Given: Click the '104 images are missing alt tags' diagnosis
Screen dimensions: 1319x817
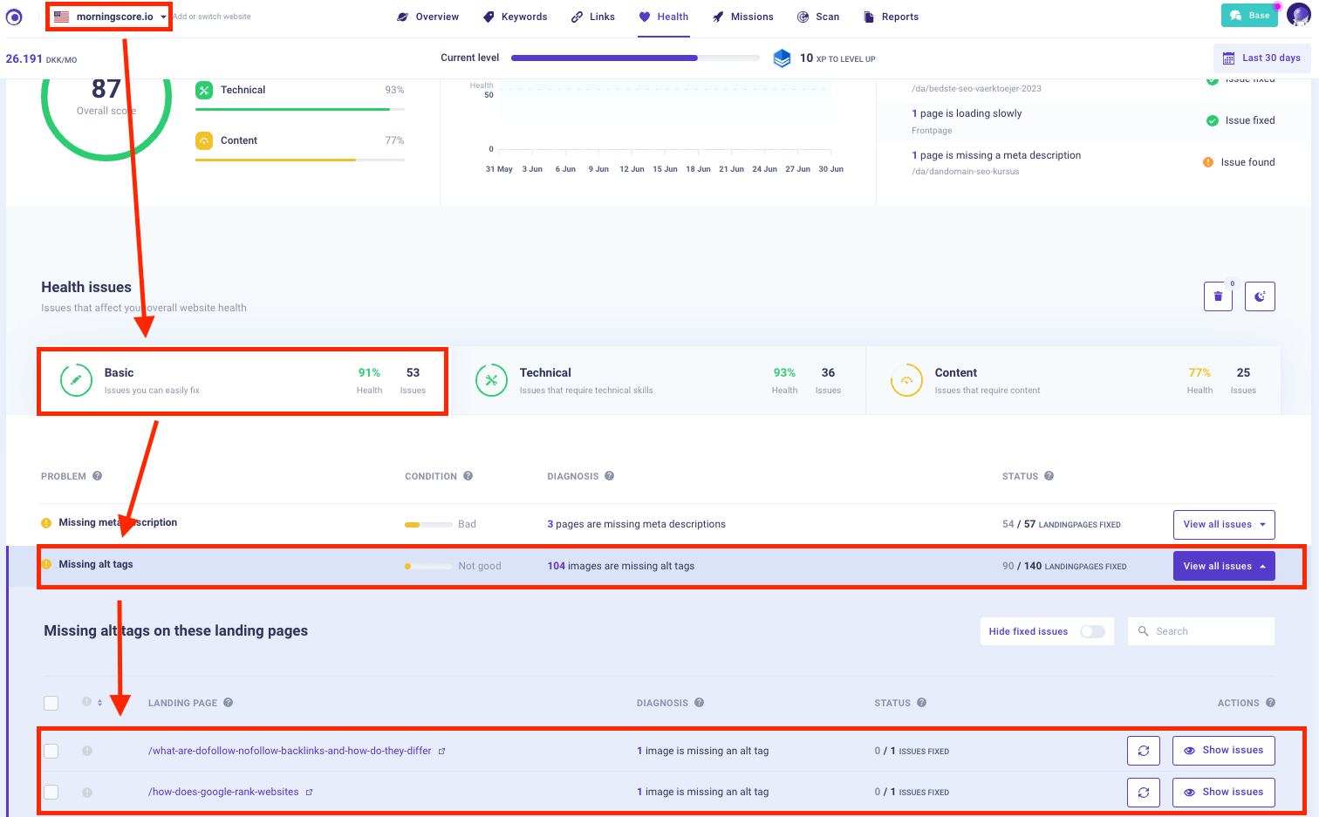Looking at the screenshot, I should point(621,566).
